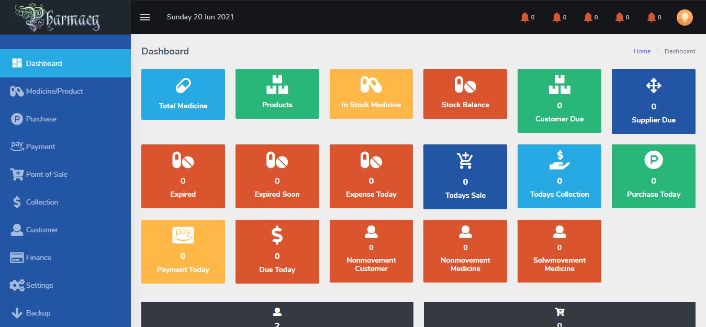This screenshot has height=327, width=706.
Task: Click the dollar icon on Due Today card
Action: click(277, 235)
